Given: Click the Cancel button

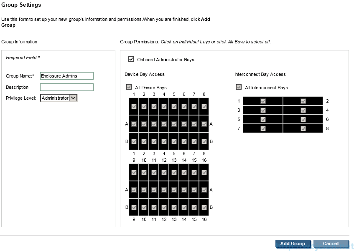Looking at the screenshot, I should click(331, 243).
